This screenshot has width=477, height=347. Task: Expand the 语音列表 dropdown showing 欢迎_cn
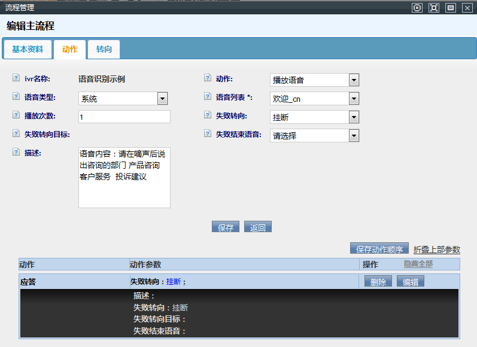pos(354,99)
